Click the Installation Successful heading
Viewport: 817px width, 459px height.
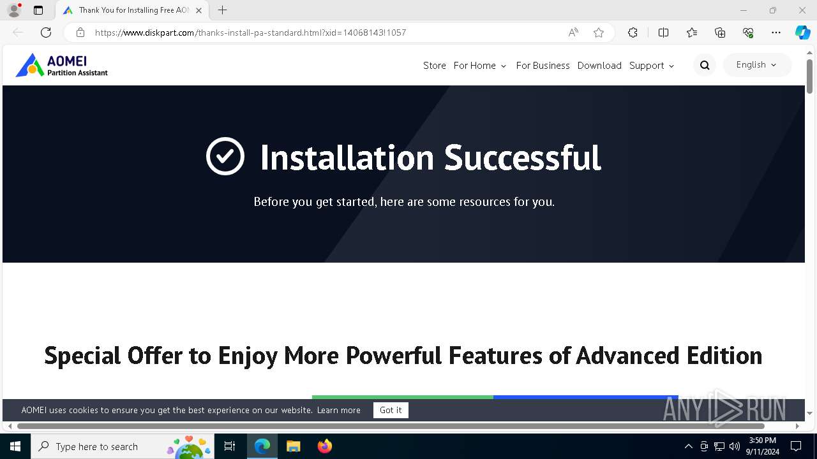tap(430, 157)
